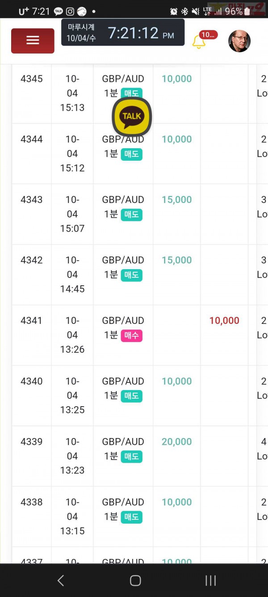Tap the floating KakaoTalk icon

pos(132,116)
